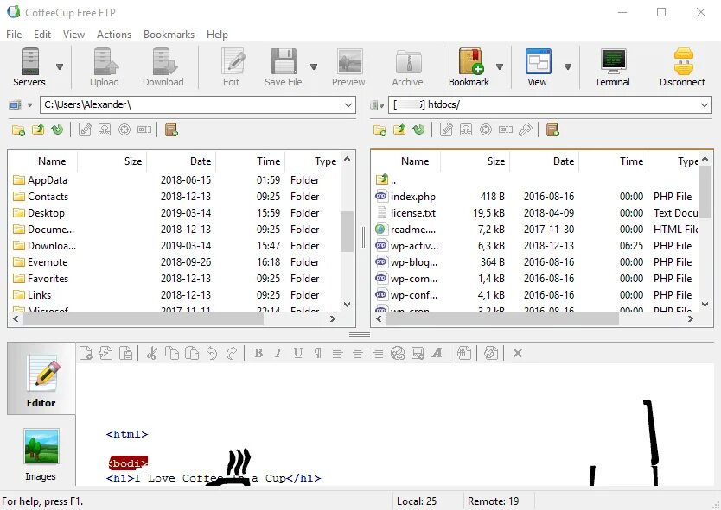Toggle underline formatting in editor
Screen dimensions: 721x510
[x=298, y=353]
